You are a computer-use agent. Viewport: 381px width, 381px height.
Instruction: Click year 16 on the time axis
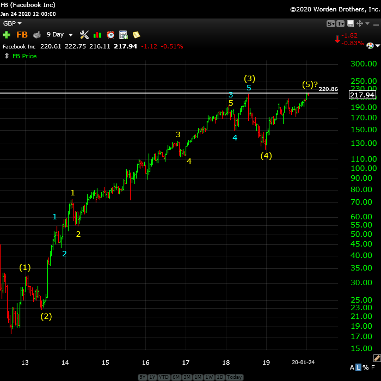[x=145, y=362]
